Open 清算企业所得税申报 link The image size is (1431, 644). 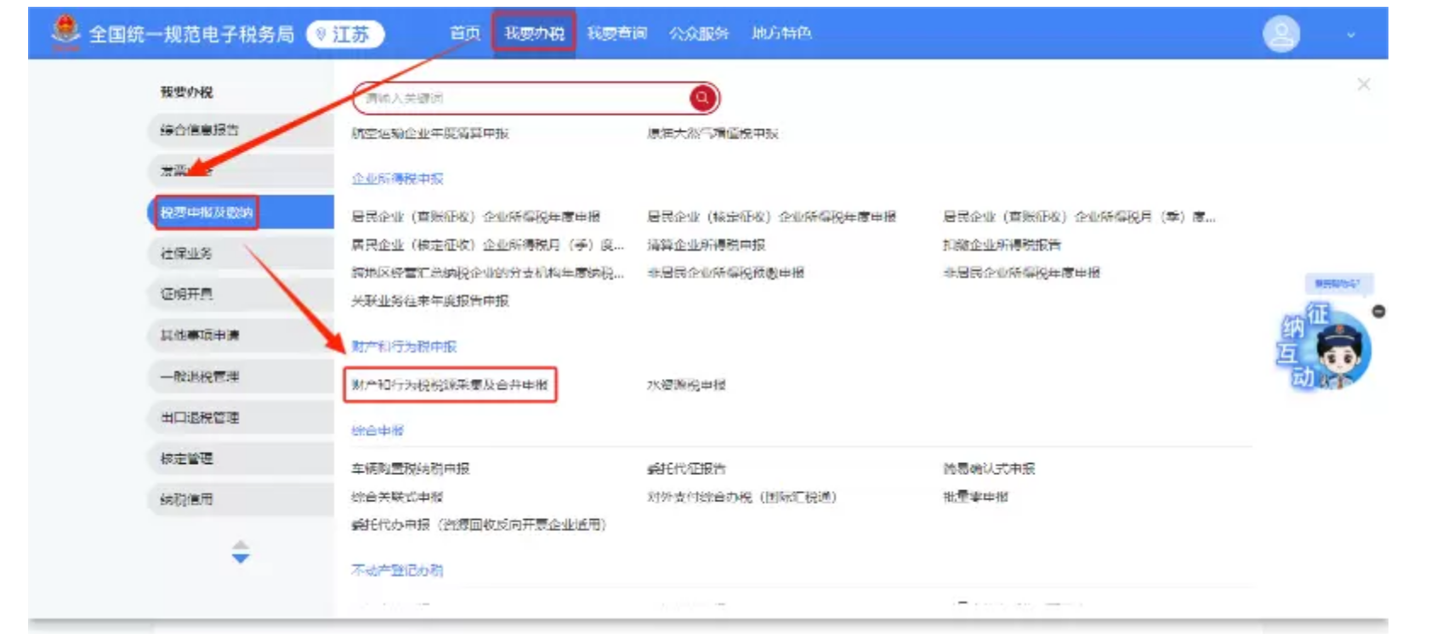click(706, 245)
